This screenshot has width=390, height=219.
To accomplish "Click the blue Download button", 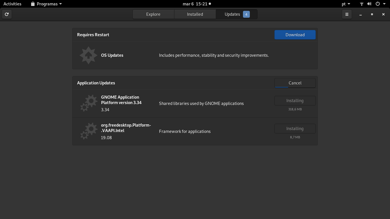I will point(295,35).
